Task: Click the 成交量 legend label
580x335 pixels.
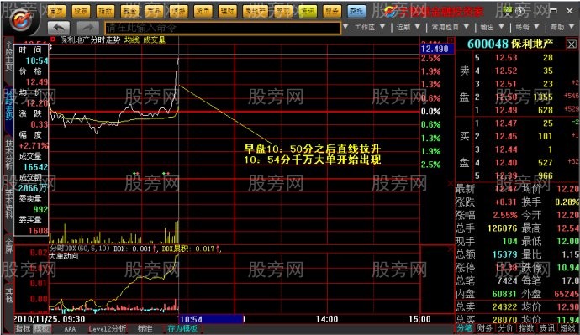Action: 155,39
